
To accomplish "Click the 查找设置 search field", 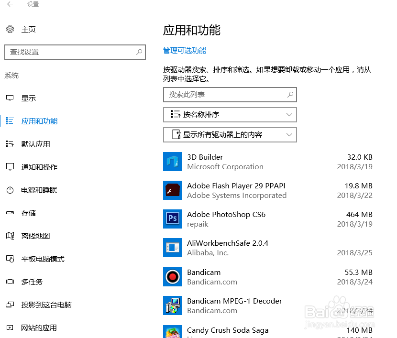I will pyautogui.click(x=75, y=52).
